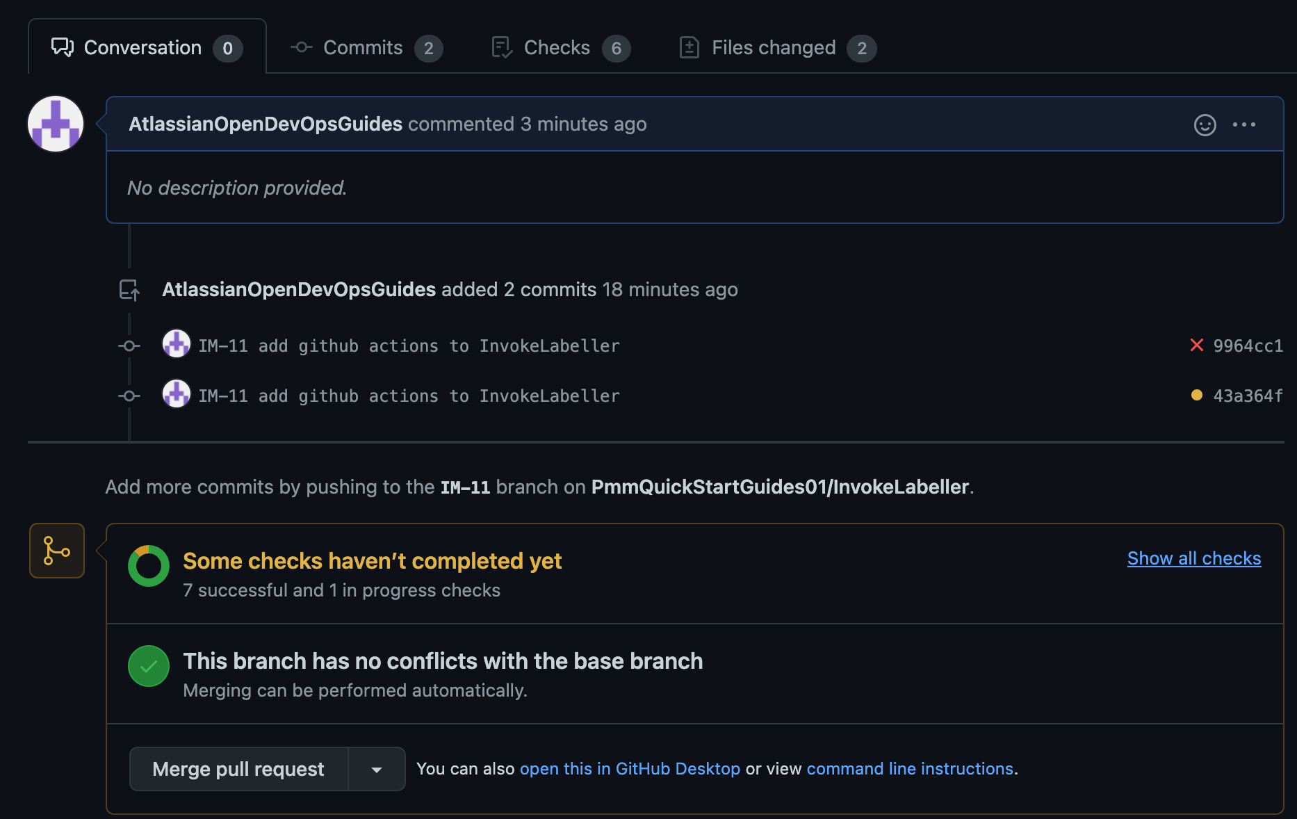Click the yellow pending status dot
This screenshot has width=1297, height=819.
tap(1196, 396)
